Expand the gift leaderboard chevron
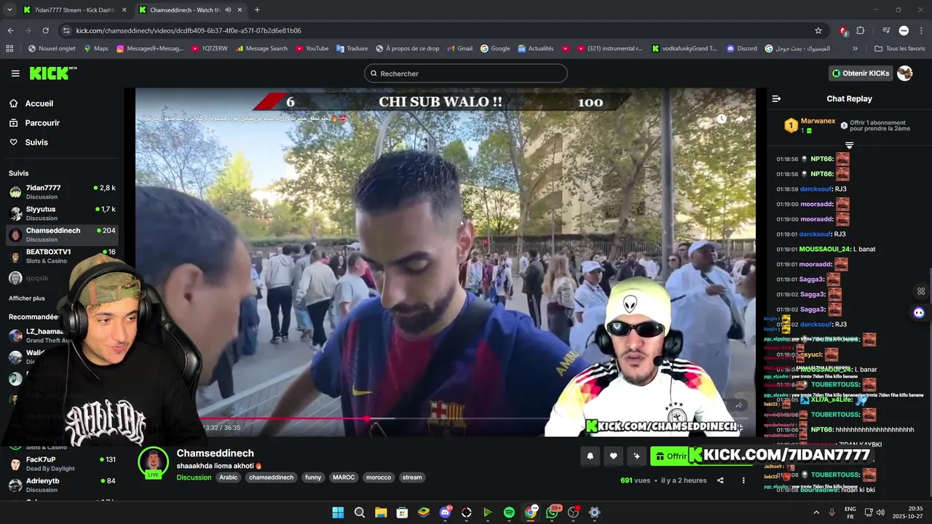Viewport: 932px width, 524px height. [x=849, y=146]
